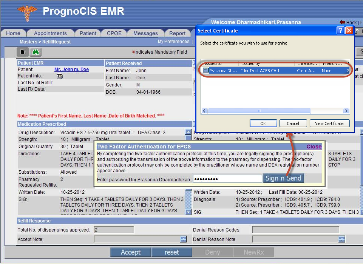Click the Total No. of dispensings approved field
Viewport: 363px width, 264px height.
(x=114, y=230)
